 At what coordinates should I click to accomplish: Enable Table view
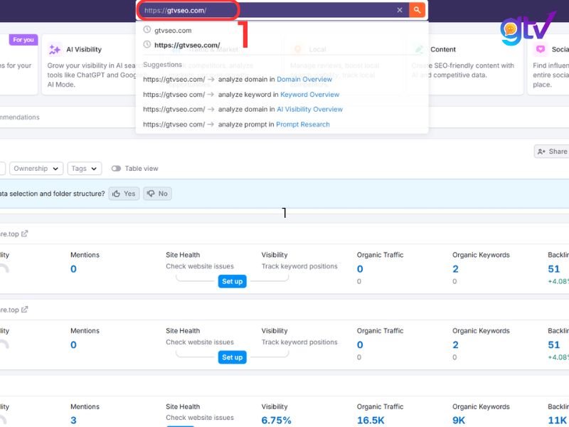116,168
